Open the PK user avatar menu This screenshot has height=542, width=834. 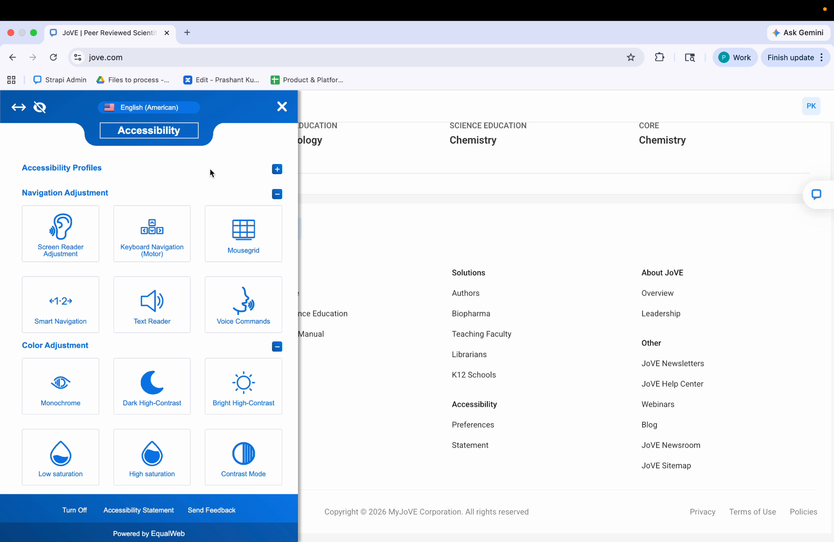click(811, 106)
